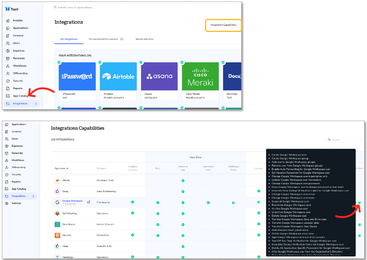Screen dimensions: 367x260
Task: Open Insights in the Integrations page sidebar
Action: [x=18, y=21]
